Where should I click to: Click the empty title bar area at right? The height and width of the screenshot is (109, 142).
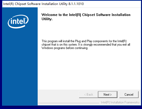point(112,4)
